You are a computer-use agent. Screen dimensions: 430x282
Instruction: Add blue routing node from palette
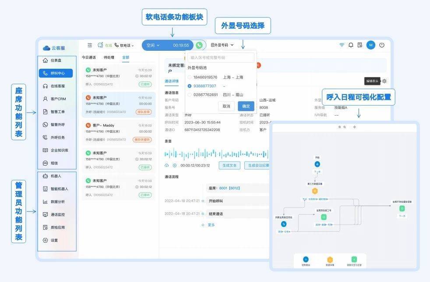click(306, 259)
